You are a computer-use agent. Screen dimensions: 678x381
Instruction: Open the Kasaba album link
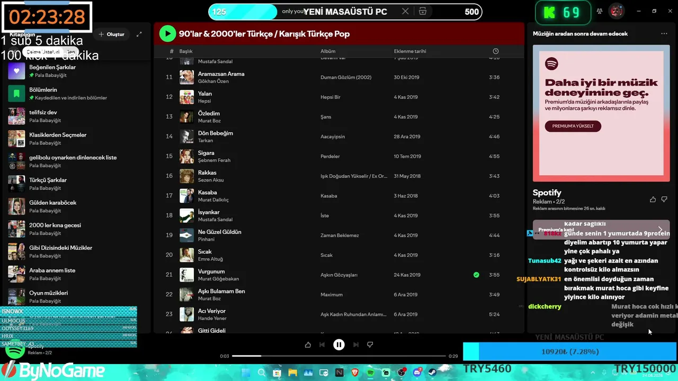coord(329,196)
